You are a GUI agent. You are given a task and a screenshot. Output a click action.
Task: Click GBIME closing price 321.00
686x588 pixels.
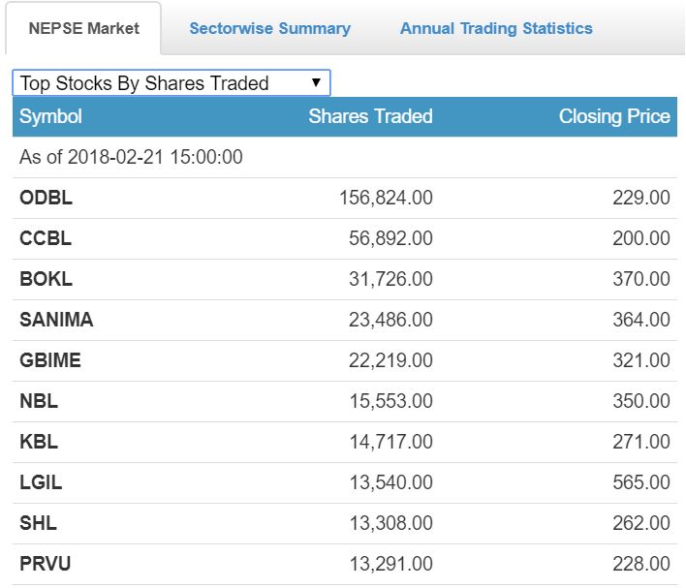click(641, 360)
